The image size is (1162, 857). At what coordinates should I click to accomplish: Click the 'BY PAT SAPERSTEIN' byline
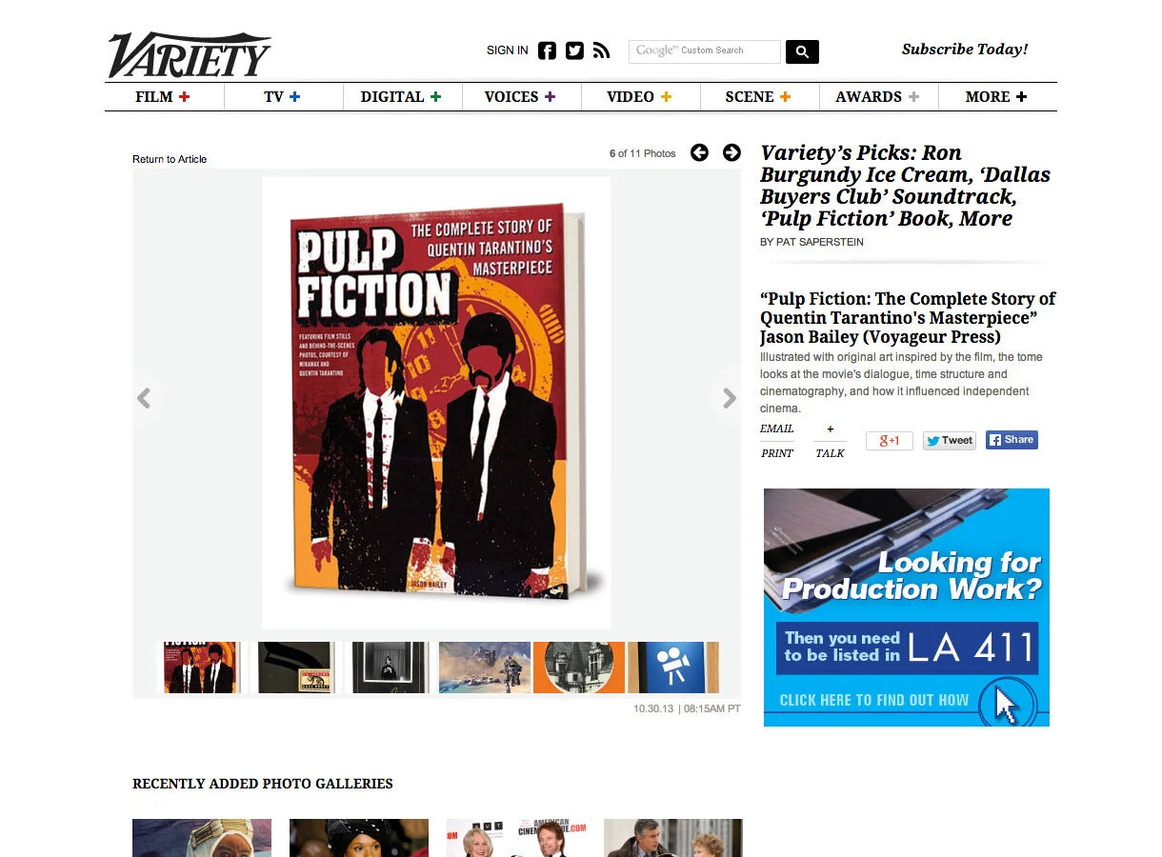coord(811,243)
